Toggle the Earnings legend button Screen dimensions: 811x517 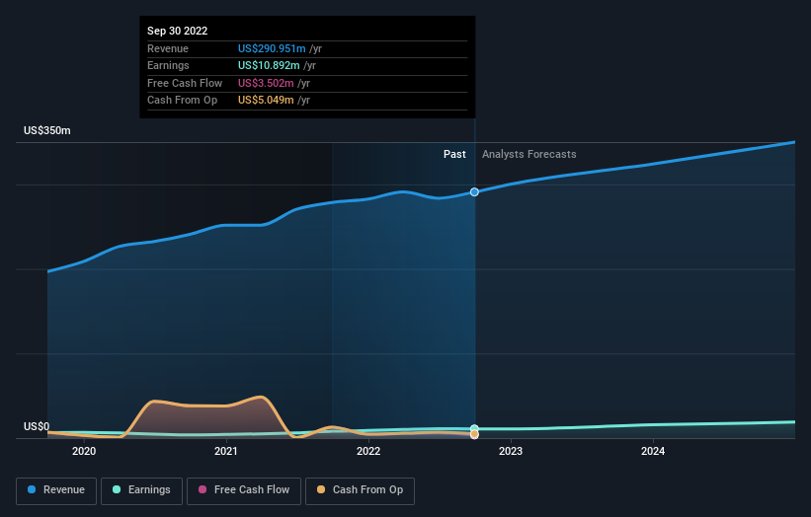141,490
